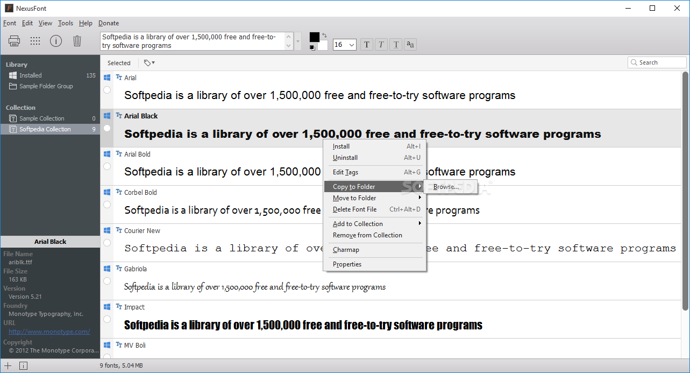Click the Windows icon beside Installed
Viewport: 690px width, 373px height.
tap(13, 75)
